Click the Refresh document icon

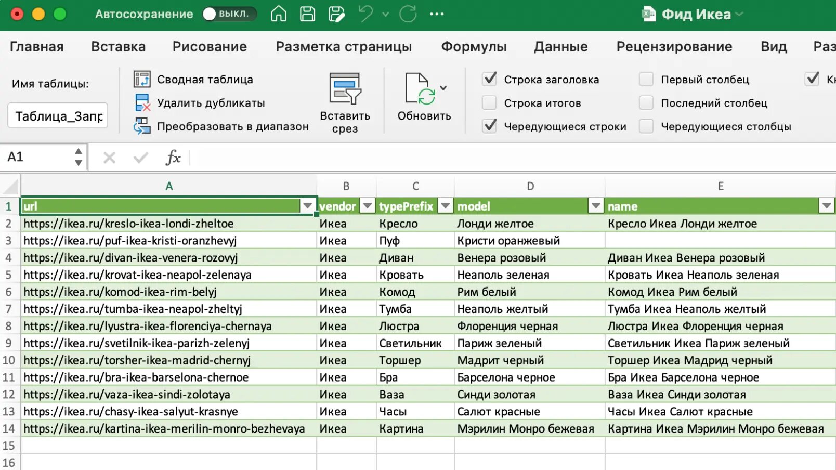tap(420, 88)
